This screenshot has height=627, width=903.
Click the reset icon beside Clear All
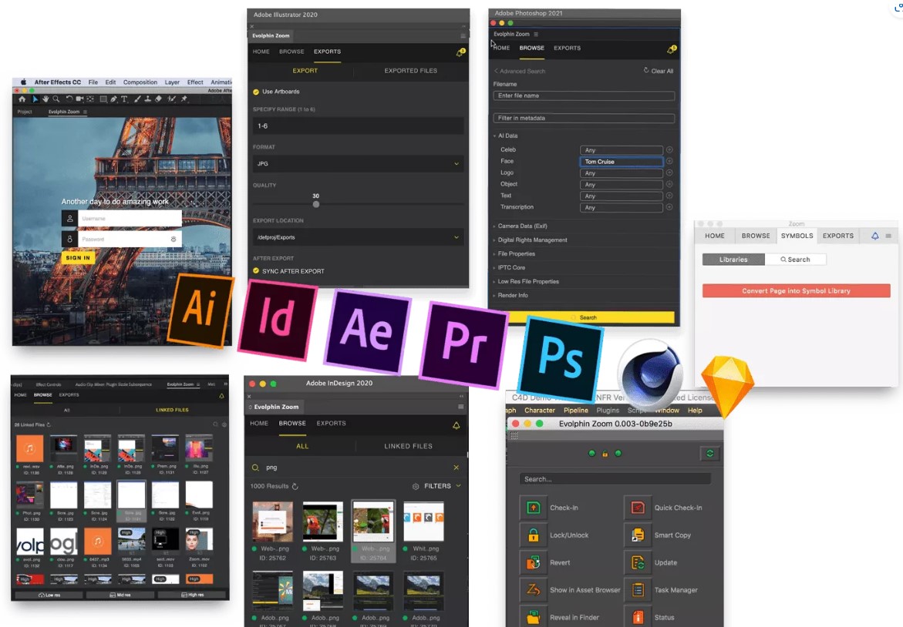pyautogui.click(x=645, y=70)
